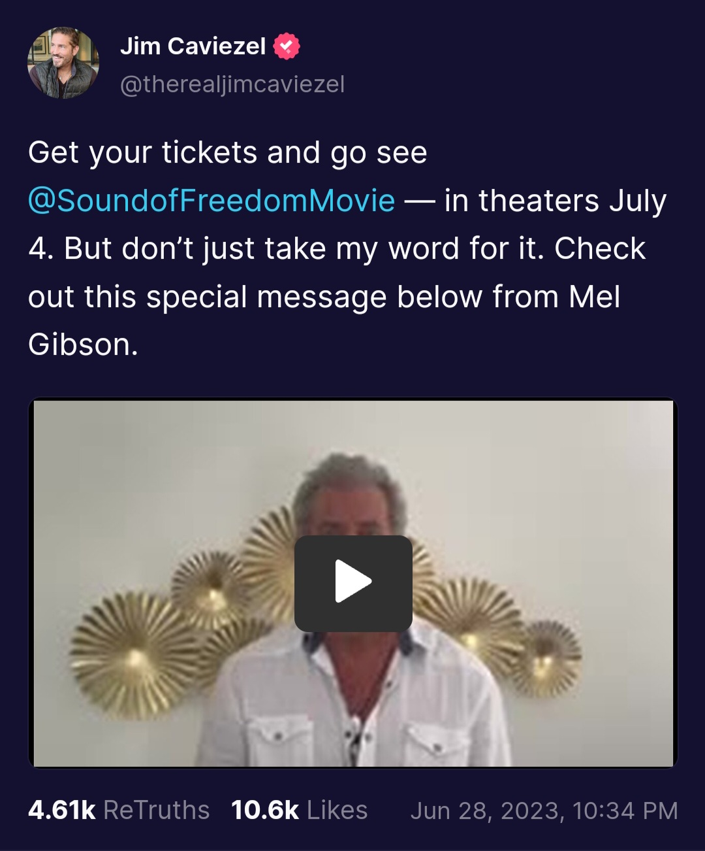Image resolution: width=705 pixels, height=851 pixels.
Task: Open Jim Caviezel's profile avatar
Action: point(63,63)
